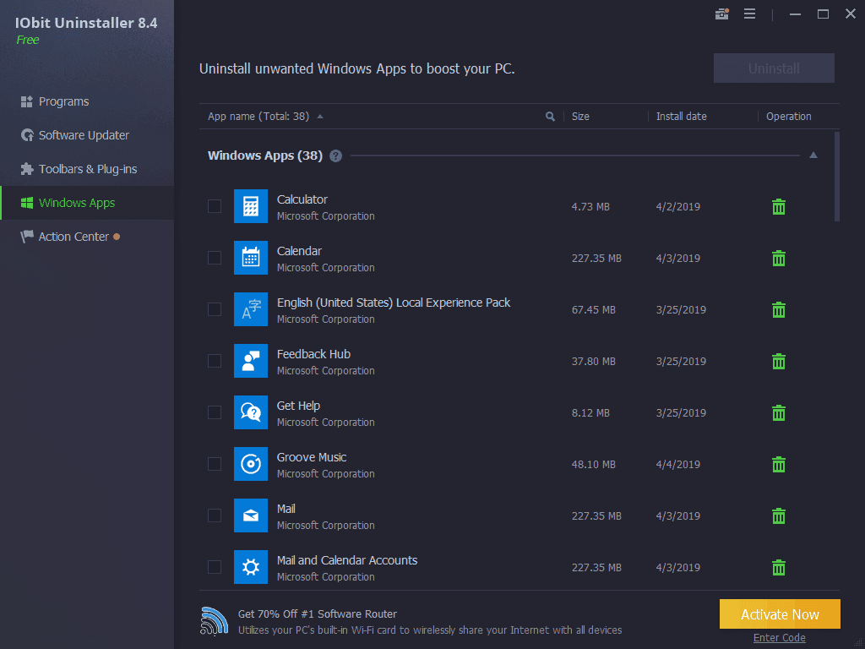Click the Get Help app name
Screen dimensions: 865x649
(x=298, y=406)
